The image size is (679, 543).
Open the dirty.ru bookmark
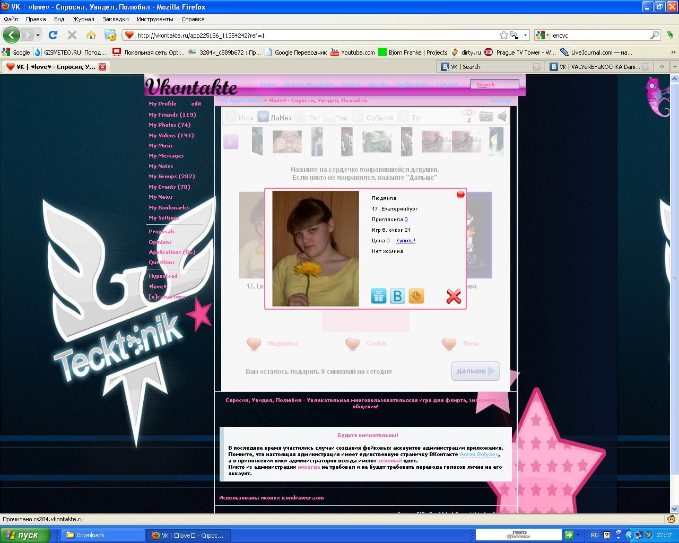point(466,52)
